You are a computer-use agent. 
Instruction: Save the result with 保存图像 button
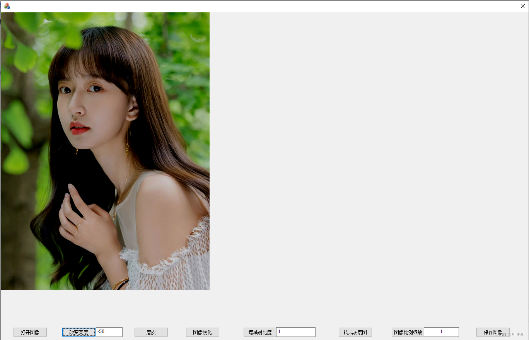click(493, 331)
